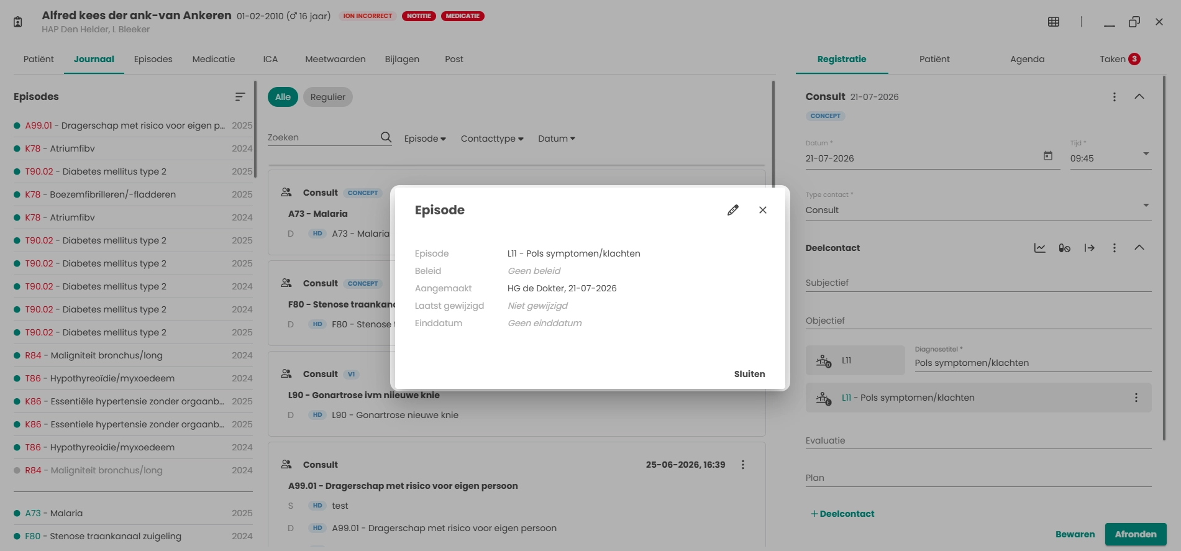Add a new Deelcontact
Viewport: 1181px width, 551px height.
842,514
